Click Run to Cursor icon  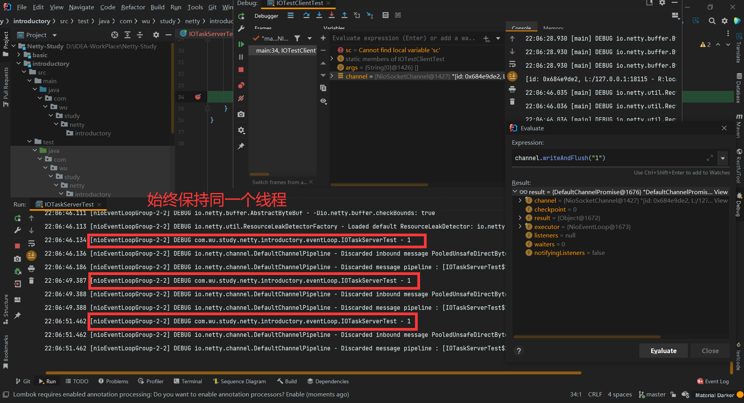click(x=370, y=15)
